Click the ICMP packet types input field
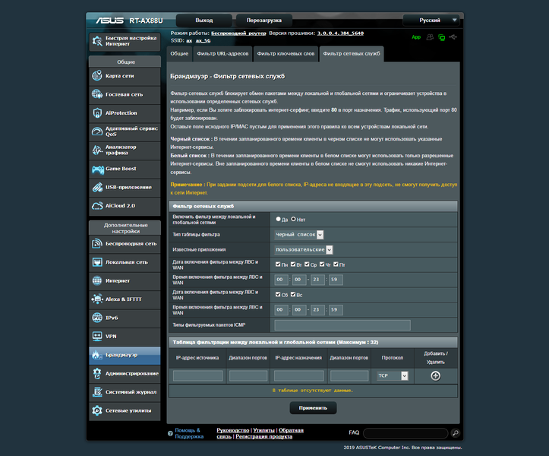 click(342, 325)
